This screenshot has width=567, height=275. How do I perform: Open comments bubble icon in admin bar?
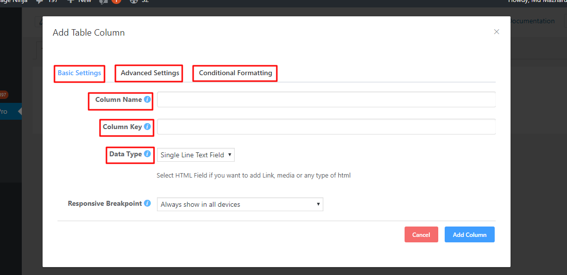40,1
